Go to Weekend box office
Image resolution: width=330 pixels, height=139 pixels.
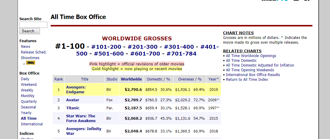pos(29,84)
